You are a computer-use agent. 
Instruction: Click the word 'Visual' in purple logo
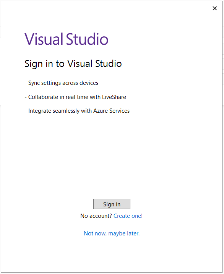click(x=44, y=39)
